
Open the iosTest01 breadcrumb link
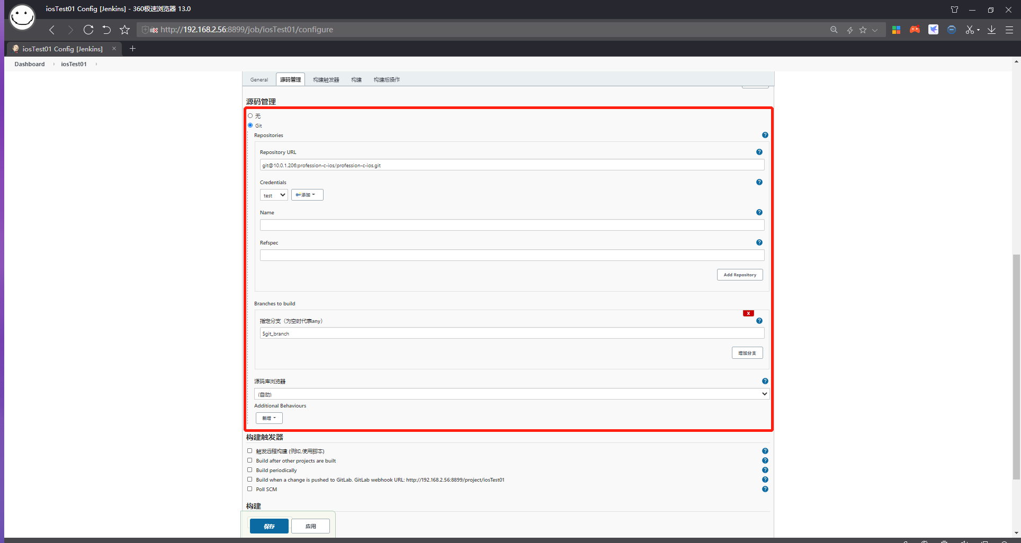74,64
